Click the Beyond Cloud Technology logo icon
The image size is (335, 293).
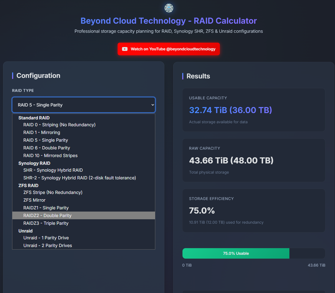coord(169,8)
